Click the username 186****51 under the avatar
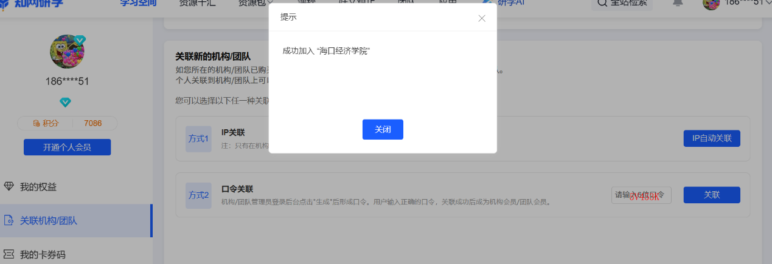Viewport: 772px width, 264px height. coord(67,81)
